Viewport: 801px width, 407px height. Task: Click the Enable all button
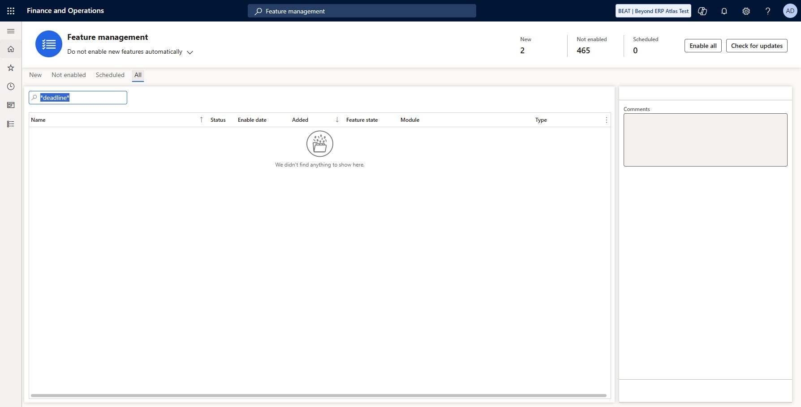(x=703, y=46)
